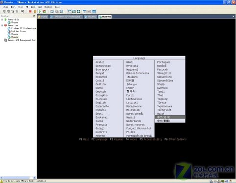This screenshot has height=183, width=236.
Task: Choose English in the Language list
Action: 101,102
